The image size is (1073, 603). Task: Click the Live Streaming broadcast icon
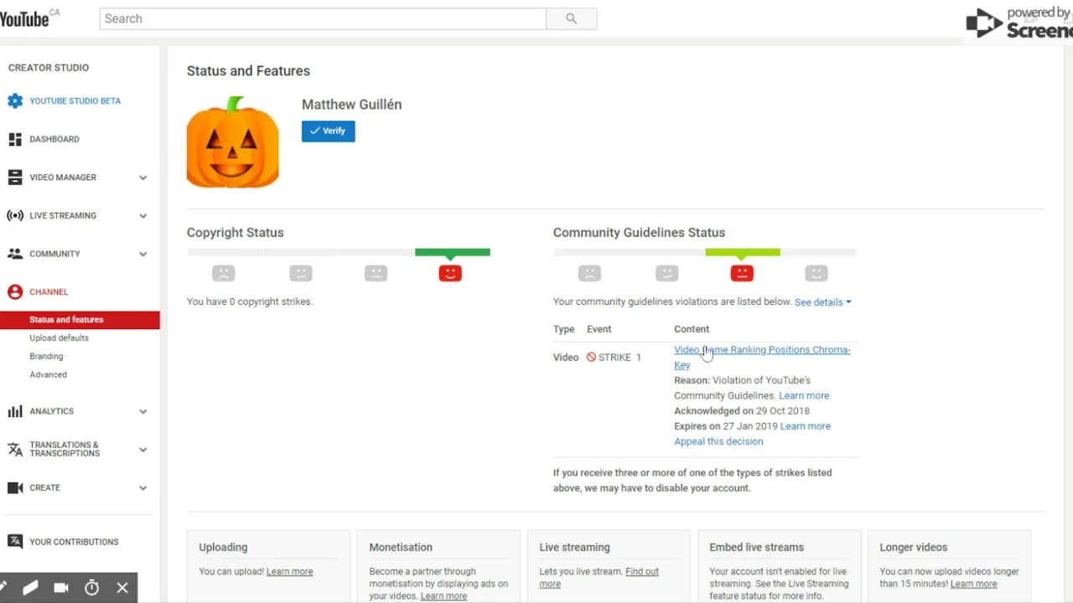click(x=15, y=216)
